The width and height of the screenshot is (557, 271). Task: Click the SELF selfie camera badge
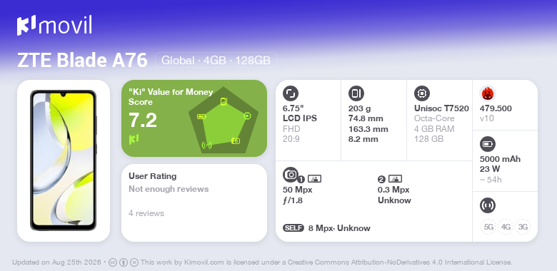[x=293, y=228]
